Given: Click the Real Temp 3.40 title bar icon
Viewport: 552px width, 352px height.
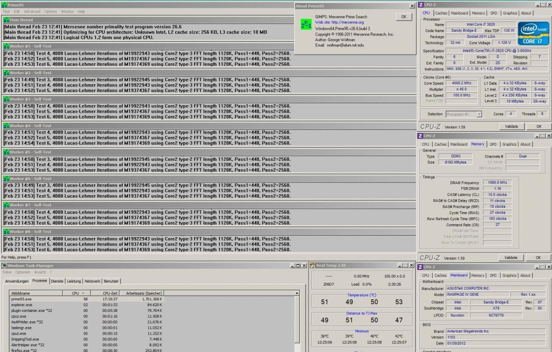Looking at the screenshot, I should click(313, 266).
